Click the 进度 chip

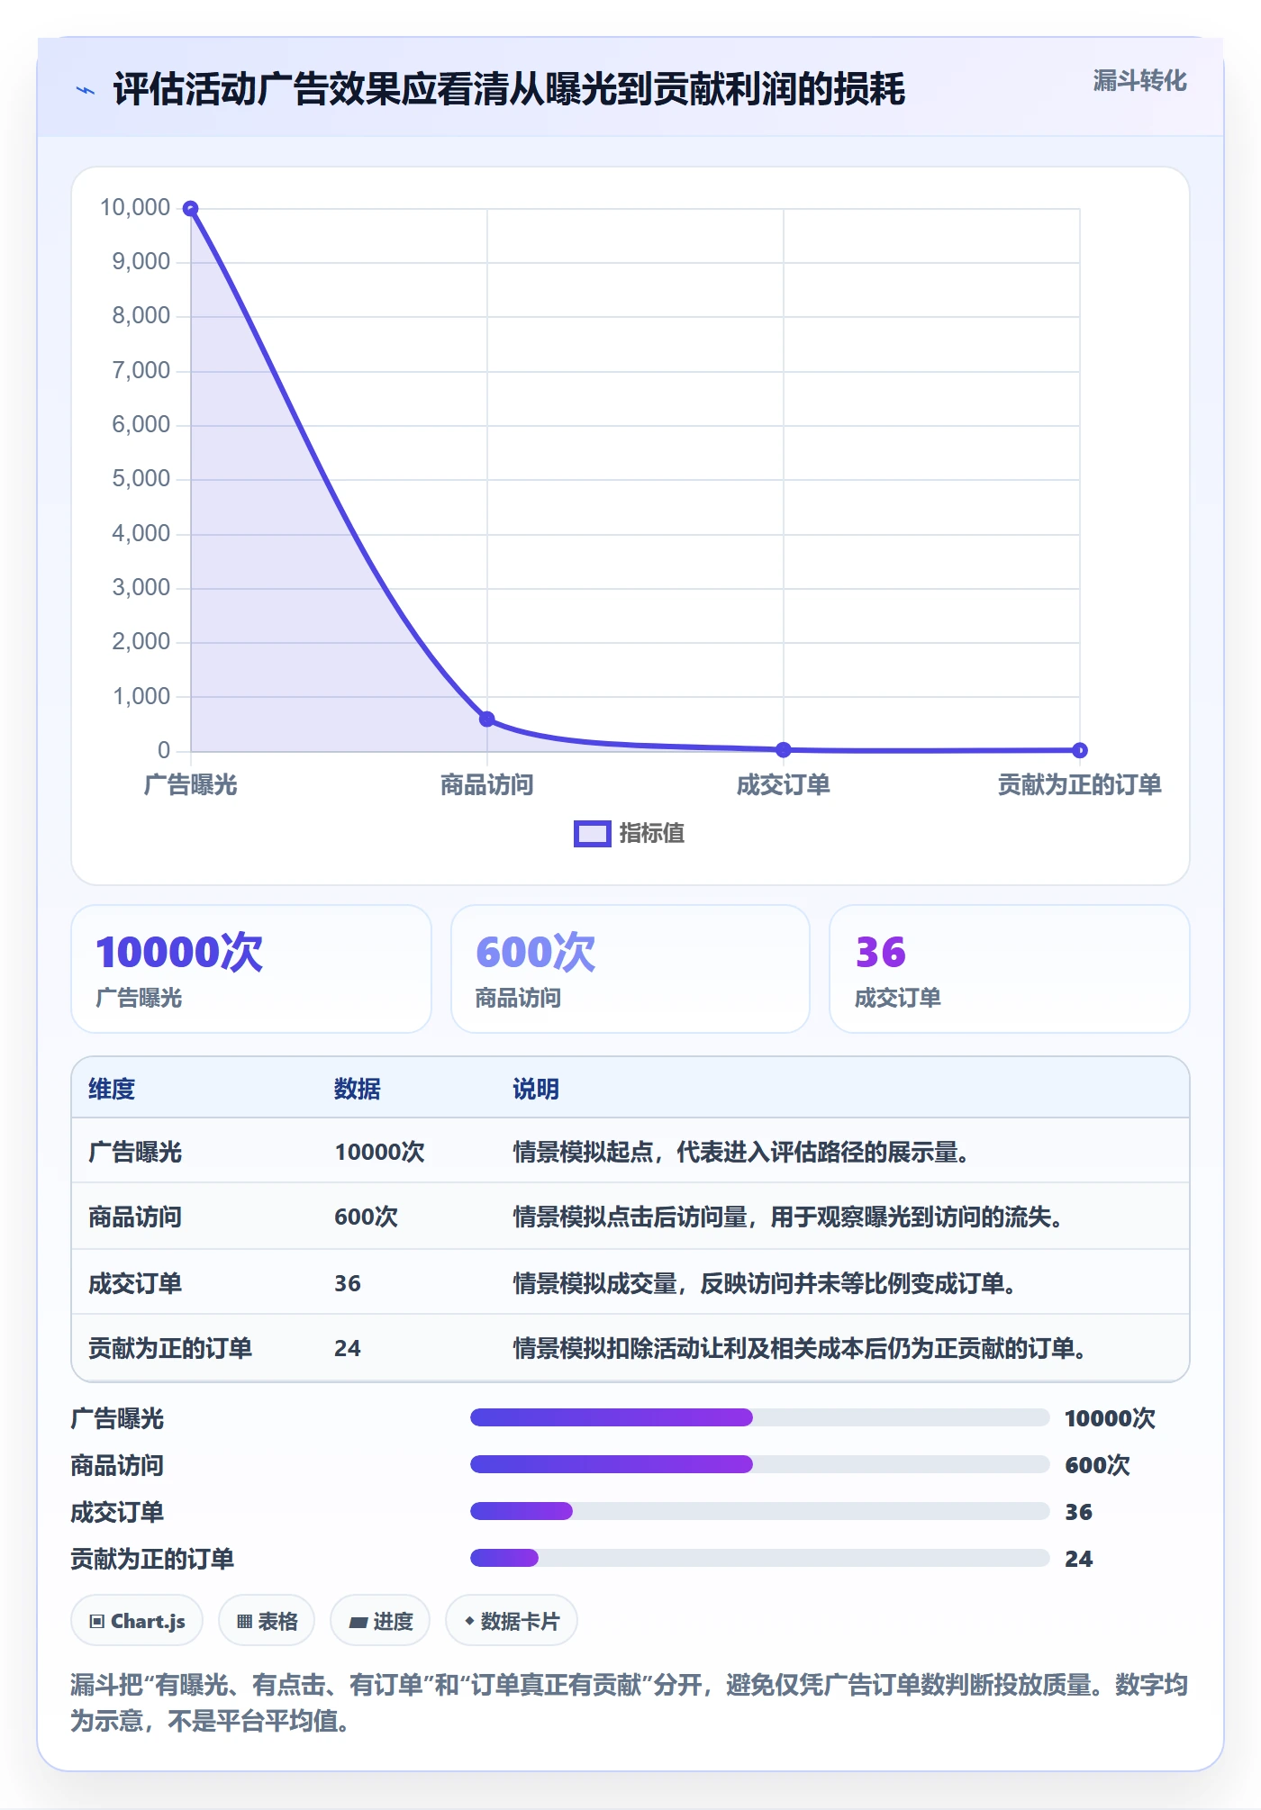pyautogui.click(x=380, y=1621)
